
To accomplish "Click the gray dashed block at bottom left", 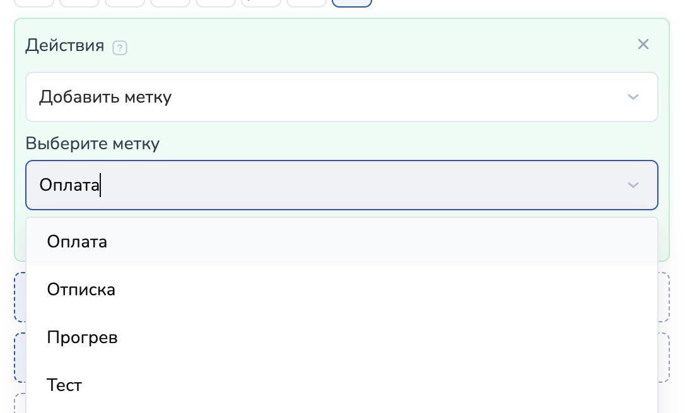I will (x=20, y=404).
